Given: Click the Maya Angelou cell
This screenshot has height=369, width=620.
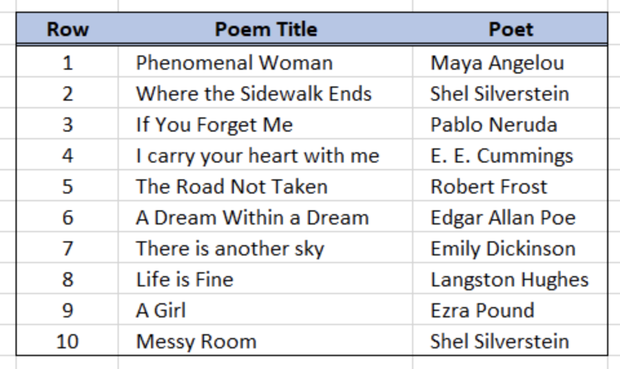Looking at the screenshot, I should tap(510, 63).
